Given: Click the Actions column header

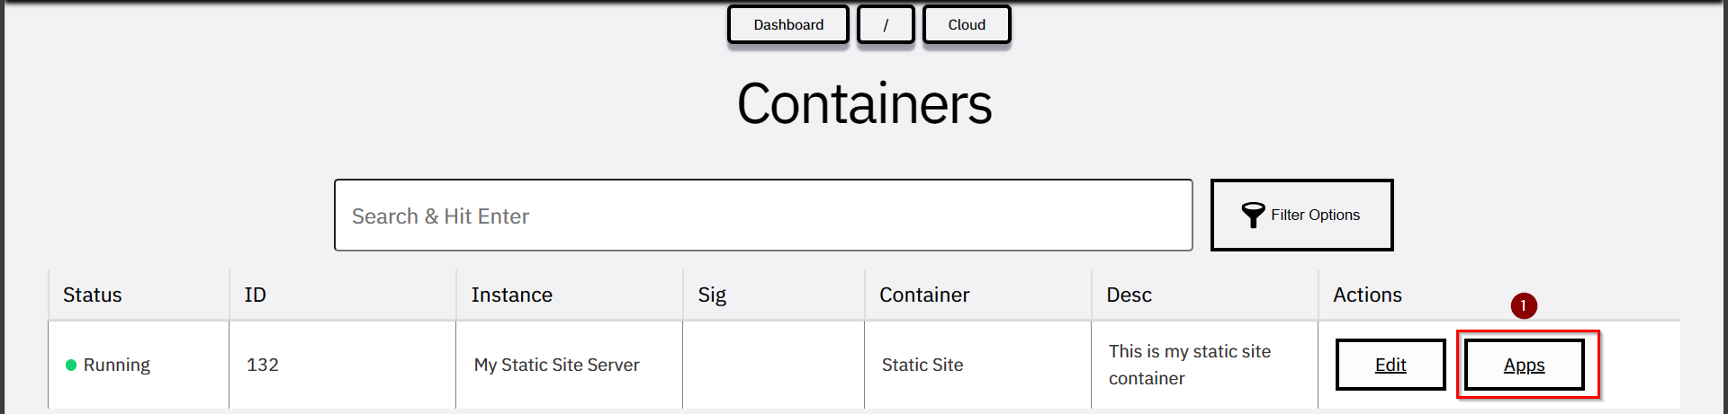Looking at the screenshot, I should [1367, 295].
